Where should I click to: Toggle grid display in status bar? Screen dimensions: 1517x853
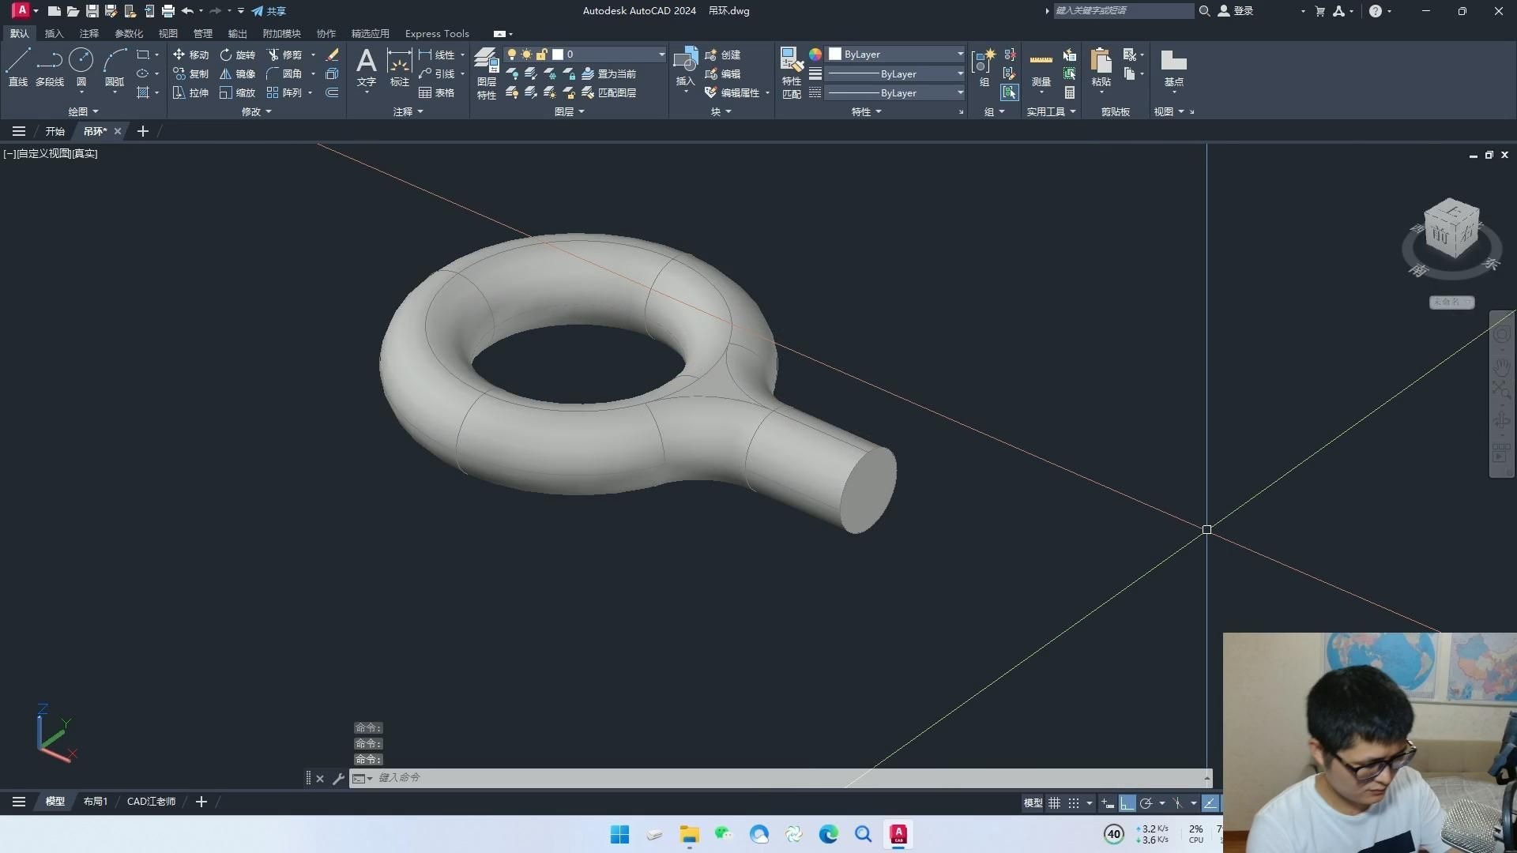[x=1054, y=803]
